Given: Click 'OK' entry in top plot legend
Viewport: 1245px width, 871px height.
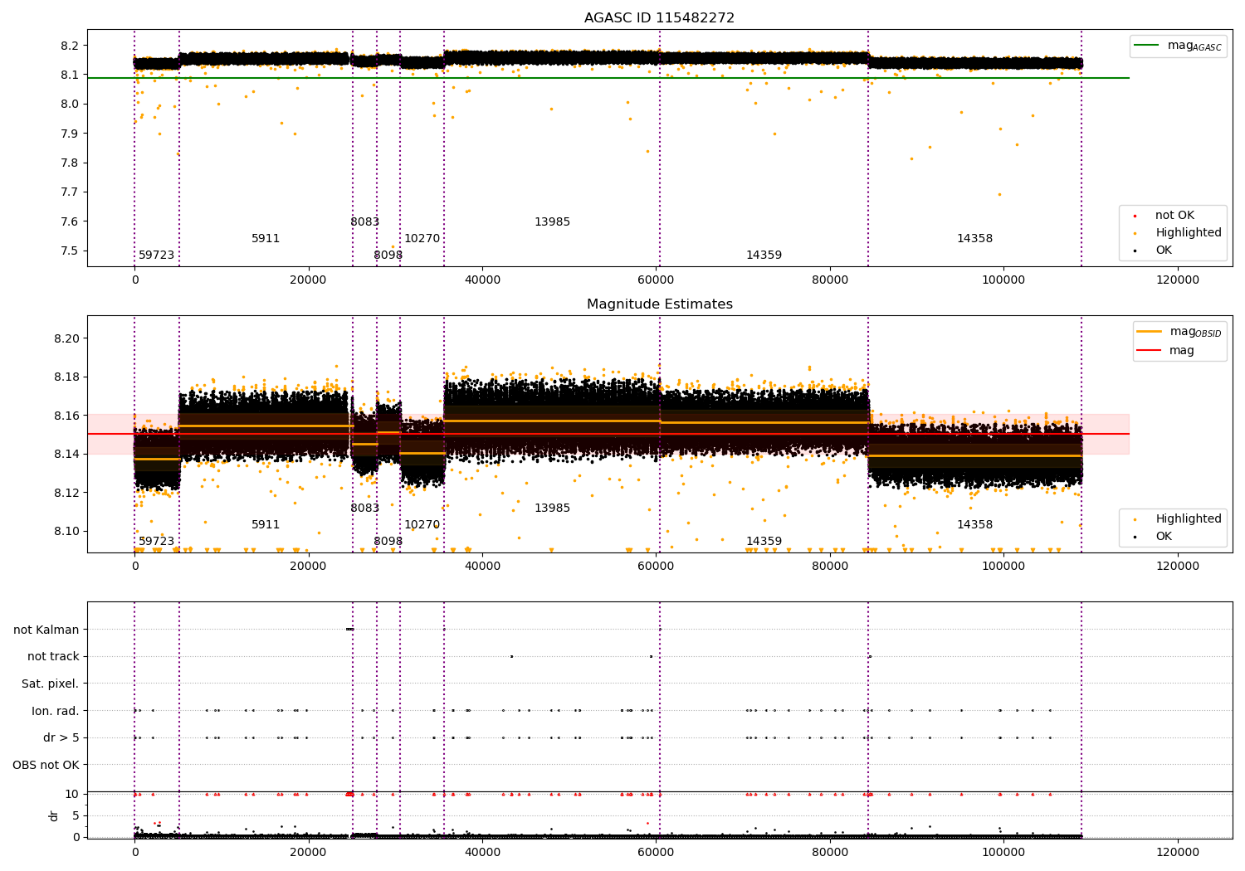Looking at the screenshot, I should point(1164,251).
